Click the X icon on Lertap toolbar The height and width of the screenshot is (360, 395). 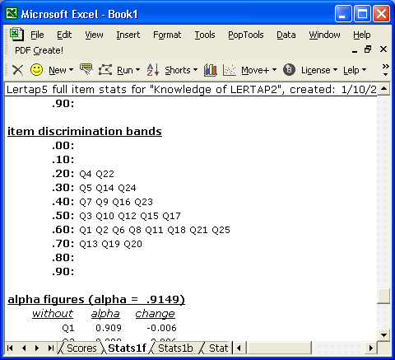pos(18,70)
